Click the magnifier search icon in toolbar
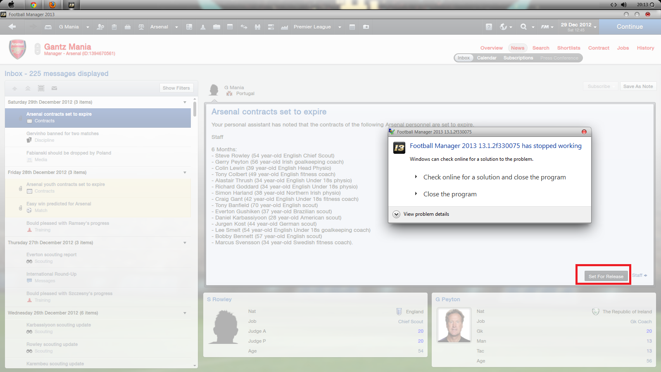 pyautogui.click(x=523, y=27)
